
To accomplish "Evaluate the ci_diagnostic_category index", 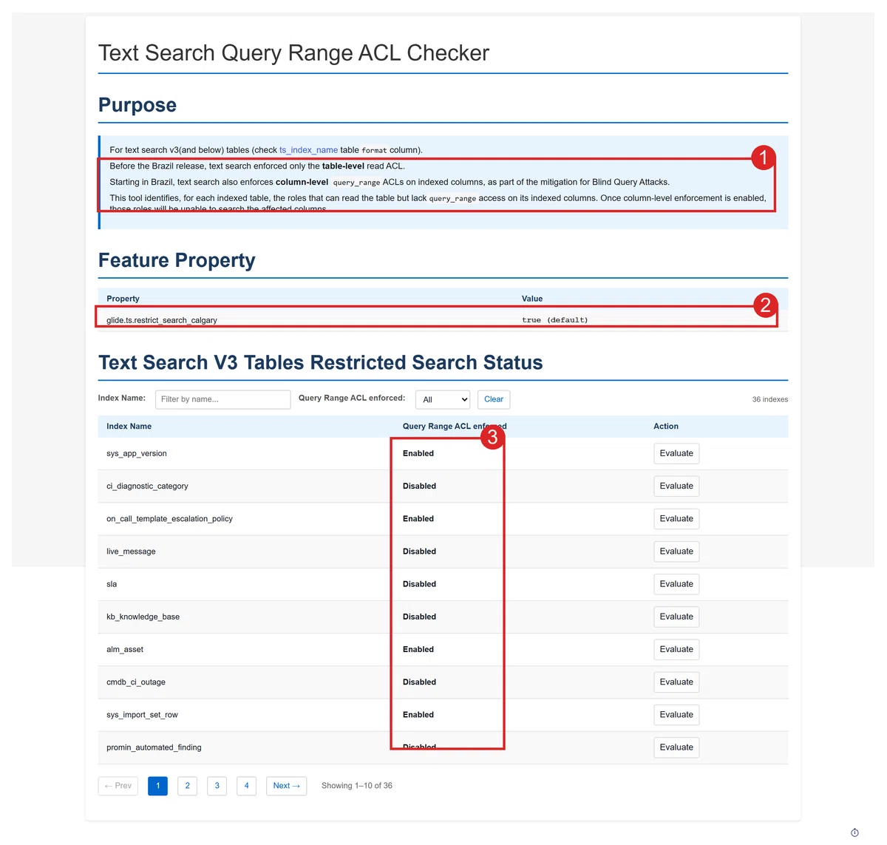I will click(676, 486).
